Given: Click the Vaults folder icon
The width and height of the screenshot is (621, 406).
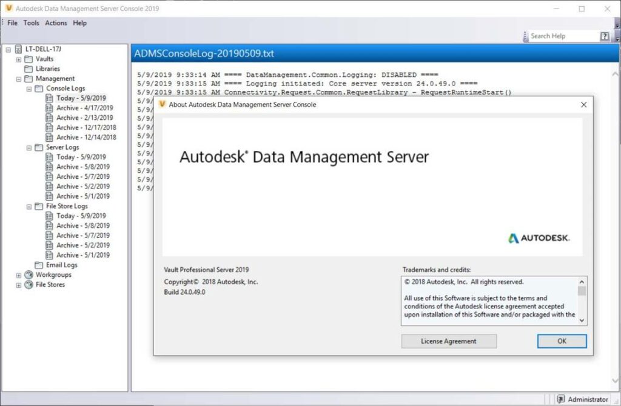Looking at the screenshot, I should [29, 59].
